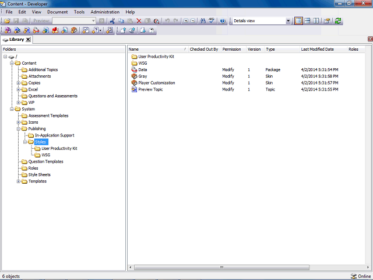The height and width of the screenshot is (280, 373).
Task: Click the magnifier icon beside Delete
Action: 156,21
